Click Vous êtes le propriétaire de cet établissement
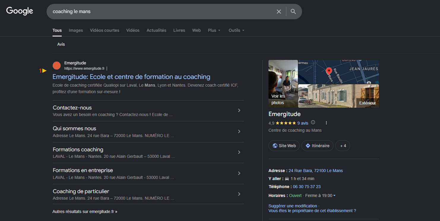Viewport: 440px width, 221px height. 312,211
